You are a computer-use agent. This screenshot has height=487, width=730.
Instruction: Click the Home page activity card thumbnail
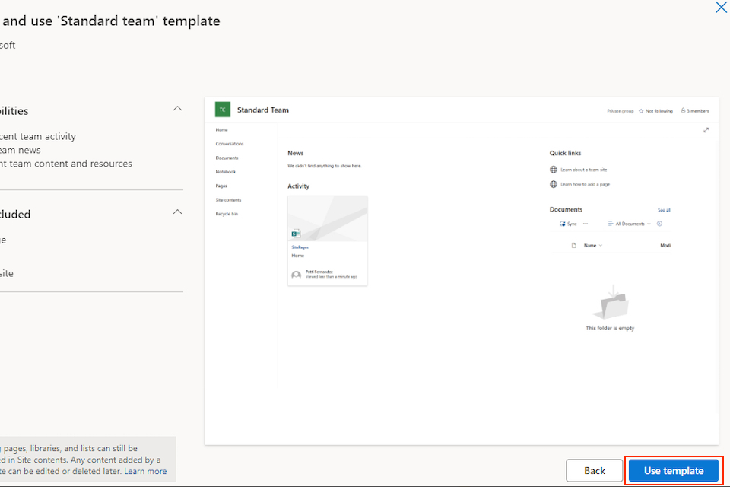(327, 219)
